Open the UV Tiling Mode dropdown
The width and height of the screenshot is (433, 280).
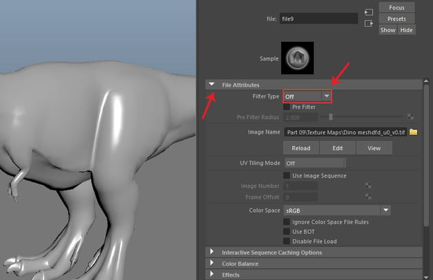(x=315, y=163)
